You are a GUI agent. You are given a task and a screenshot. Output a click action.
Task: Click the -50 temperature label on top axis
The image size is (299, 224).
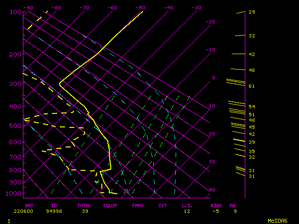pos(140,7)
